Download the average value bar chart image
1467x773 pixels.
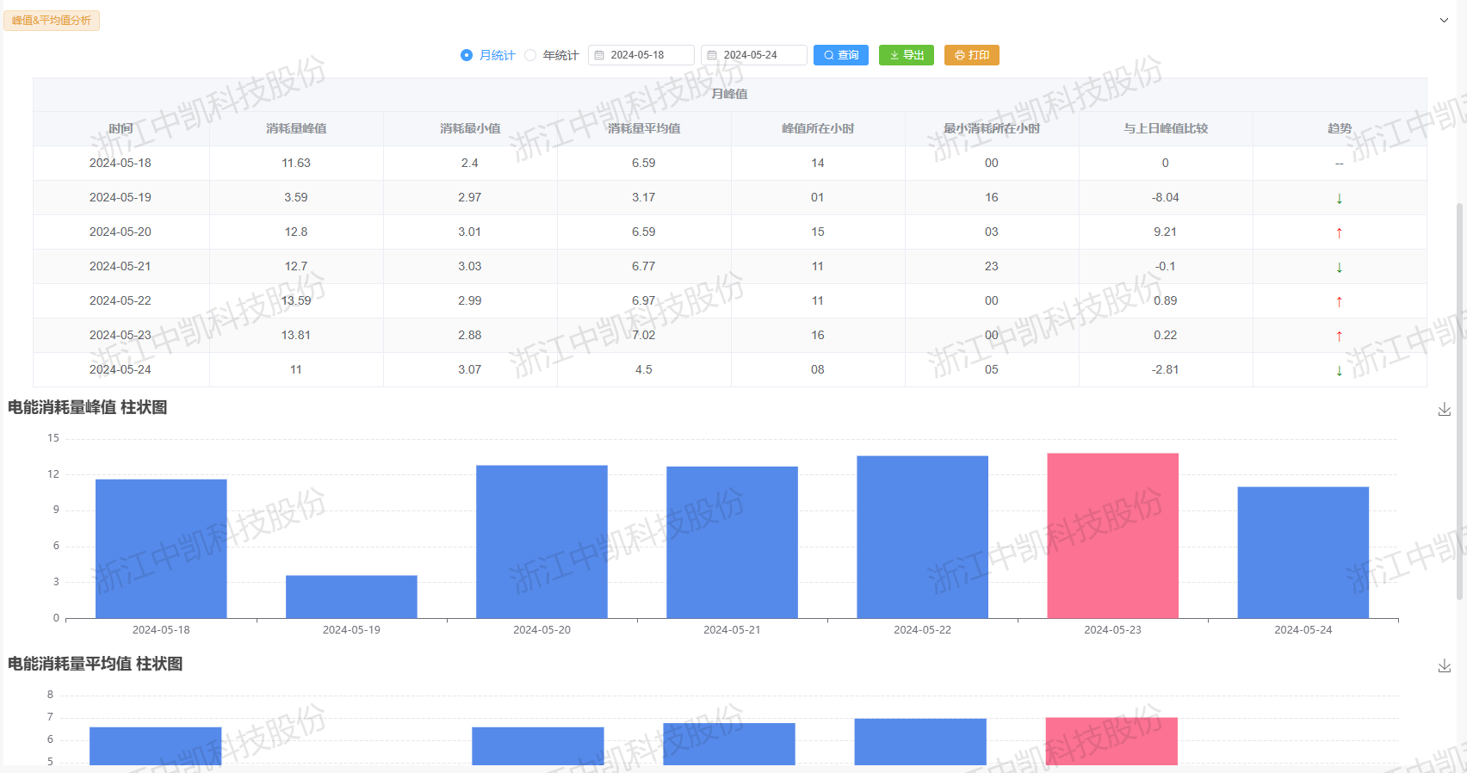point(1444,666)
